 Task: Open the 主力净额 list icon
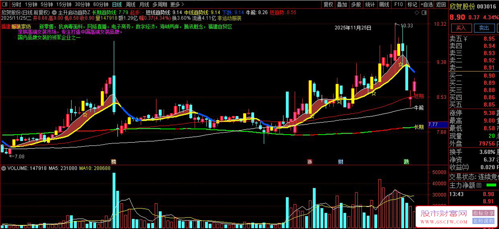479,185
